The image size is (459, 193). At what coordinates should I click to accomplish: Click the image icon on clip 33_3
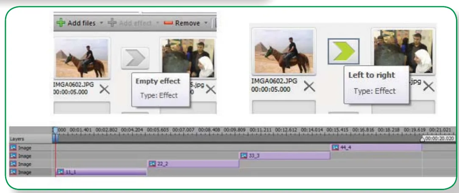click(x=244, y=156)
